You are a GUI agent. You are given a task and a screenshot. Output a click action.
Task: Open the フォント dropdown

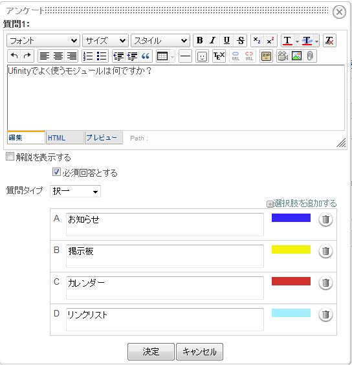click(x=43, y=41)
